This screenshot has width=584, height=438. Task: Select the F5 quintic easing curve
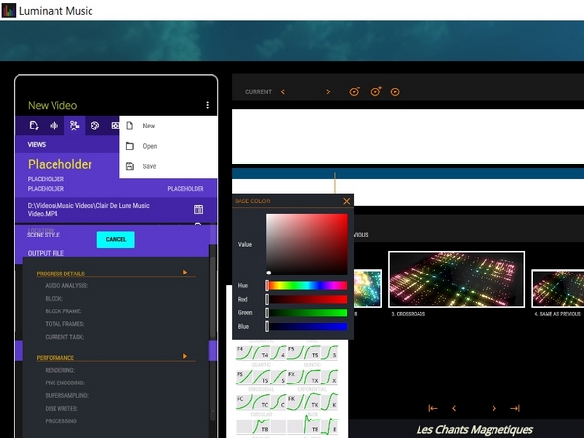click(x=295, y=352)
